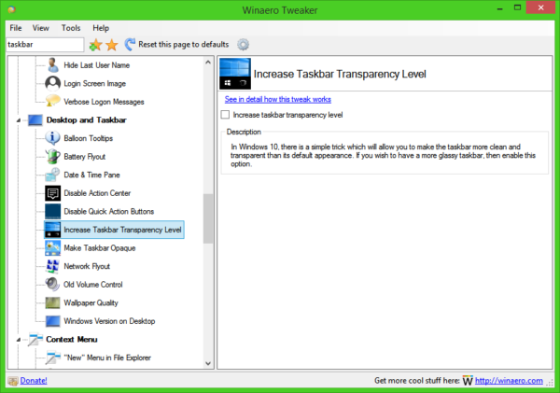Image resolution: width=560 pixels, height=393 pixels.
Task: Click the Winaero Tweaker title bar app icon
Action: coord(12,9)
